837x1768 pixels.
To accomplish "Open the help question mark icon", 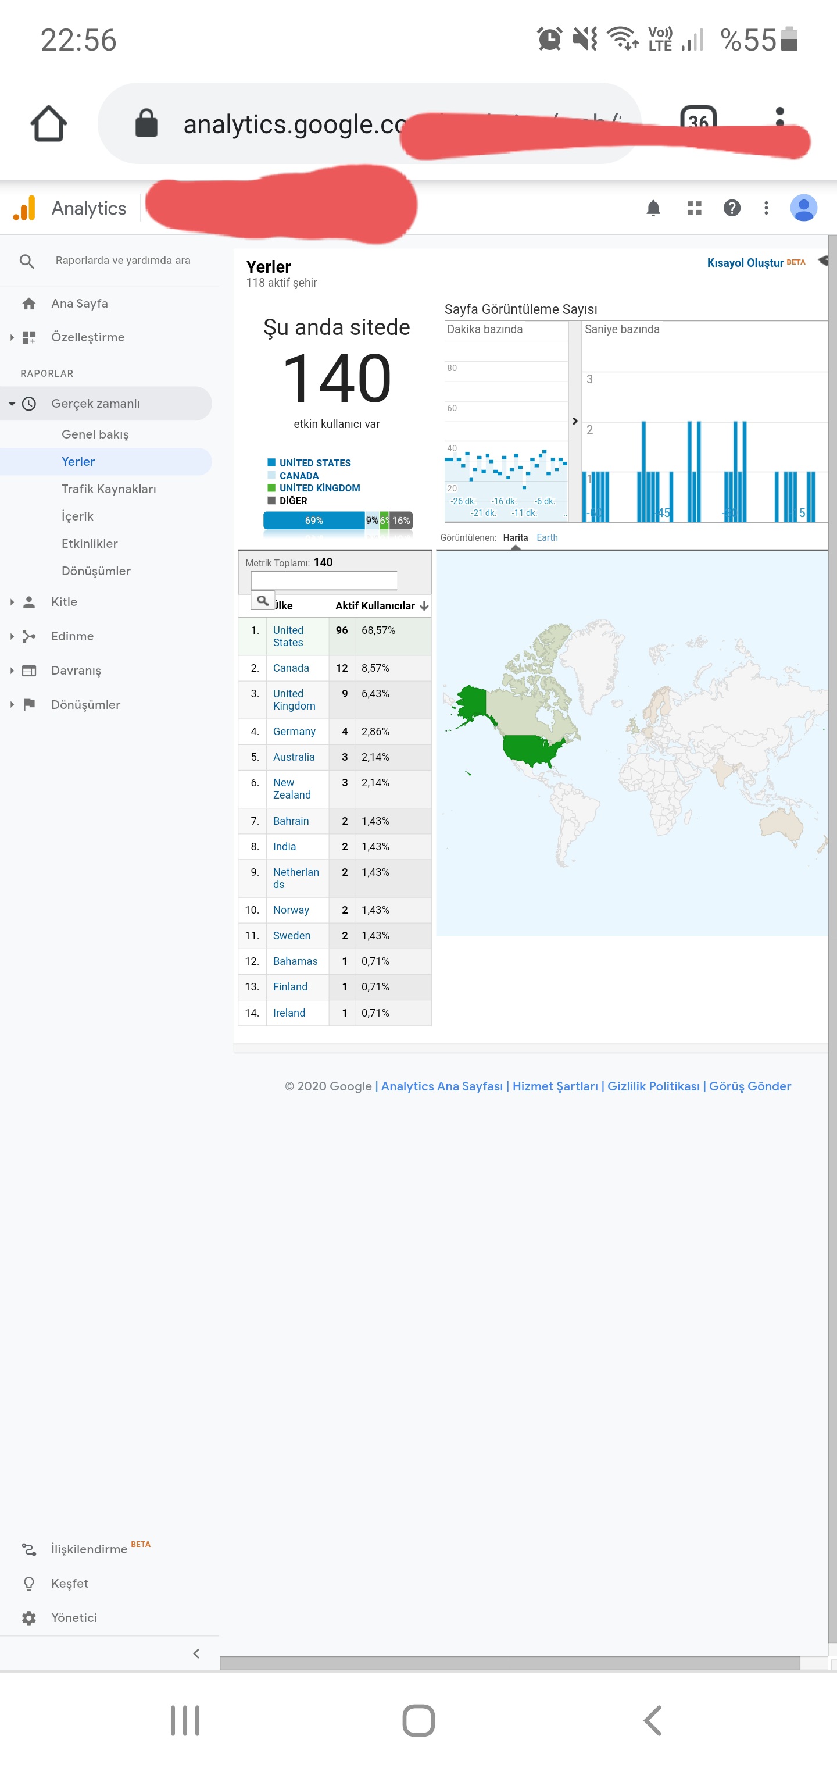I will [732, 208].
